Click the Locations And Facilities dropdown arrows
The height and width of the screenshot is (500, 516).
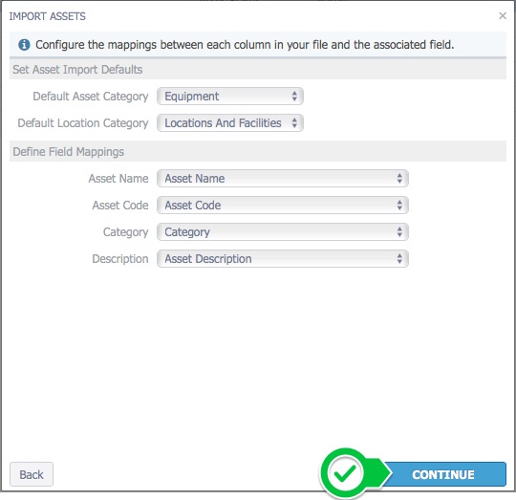click(x=294, y=122)
